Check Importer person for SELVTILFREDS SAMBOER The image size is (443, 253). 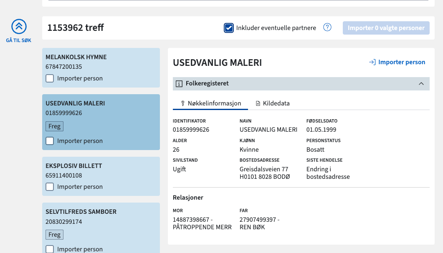click(x=50, y=249)
